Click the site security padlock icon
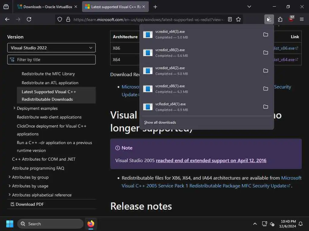Image resolution: width=309 pixels, height=231 pixels. coord(68,19)
